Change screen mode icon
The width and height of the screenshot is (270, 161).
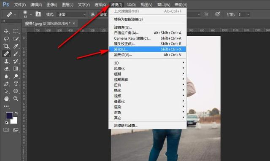tap(16, 130)
